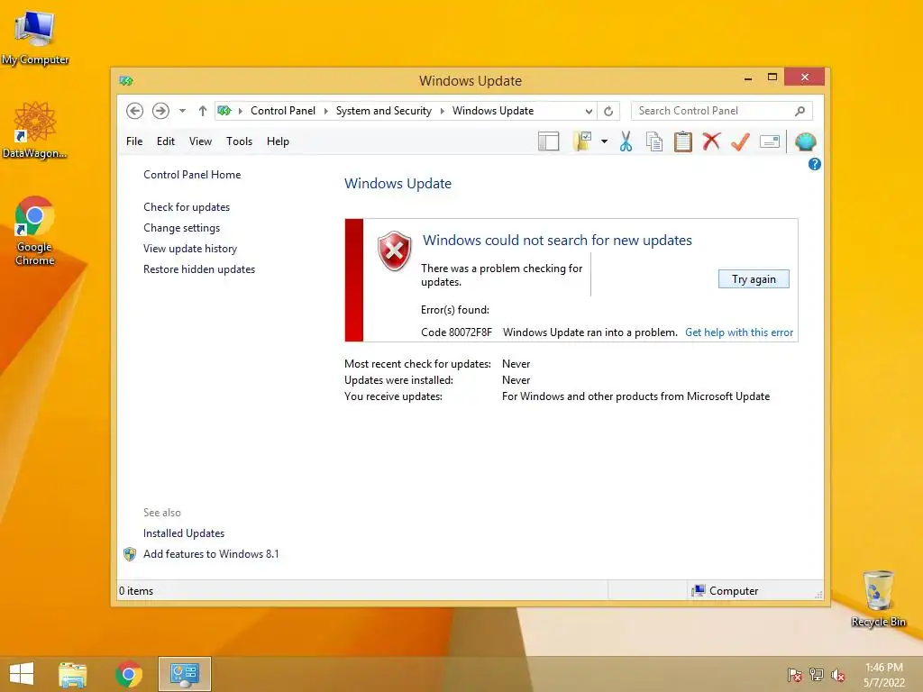The width and height of the screenshot is (923, 692).
Task: Click the Properties toolbar icon
Action: (x=770, y=141)
